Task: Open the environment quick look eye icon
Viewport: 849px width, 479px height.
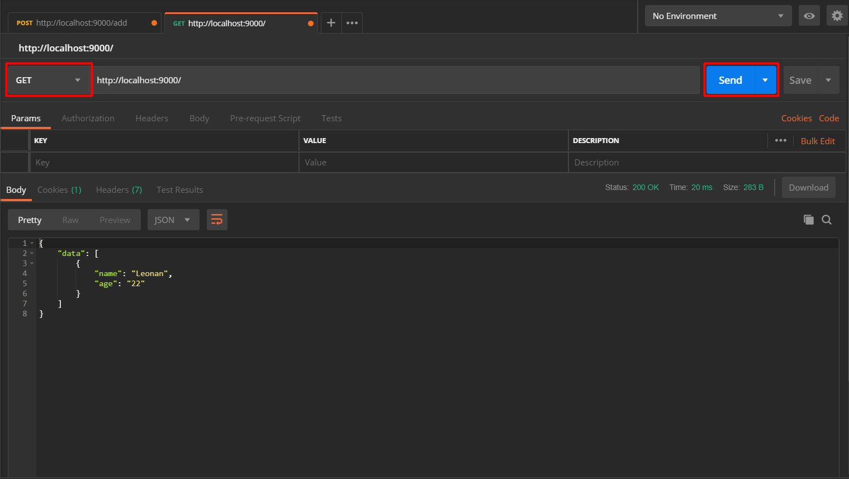Action: 809,15
